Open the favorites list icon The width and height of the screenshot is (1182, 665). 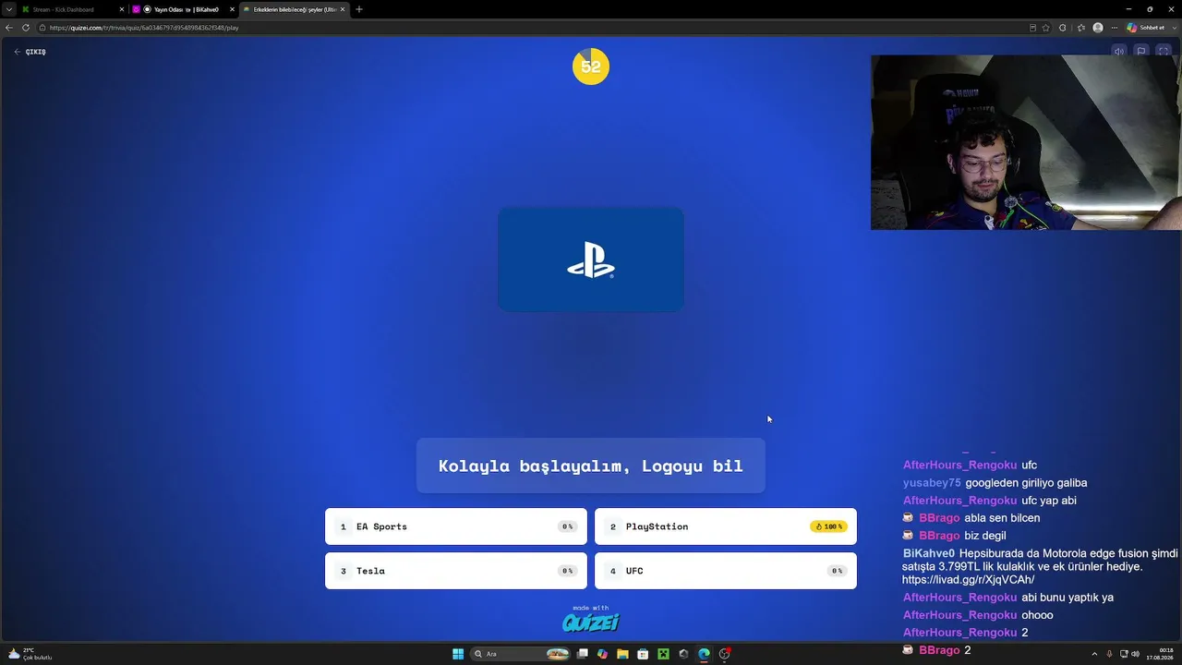1080,28
